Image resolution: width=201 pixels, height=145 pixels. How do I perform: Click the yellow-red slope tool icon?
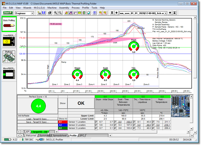coord(66,13)
